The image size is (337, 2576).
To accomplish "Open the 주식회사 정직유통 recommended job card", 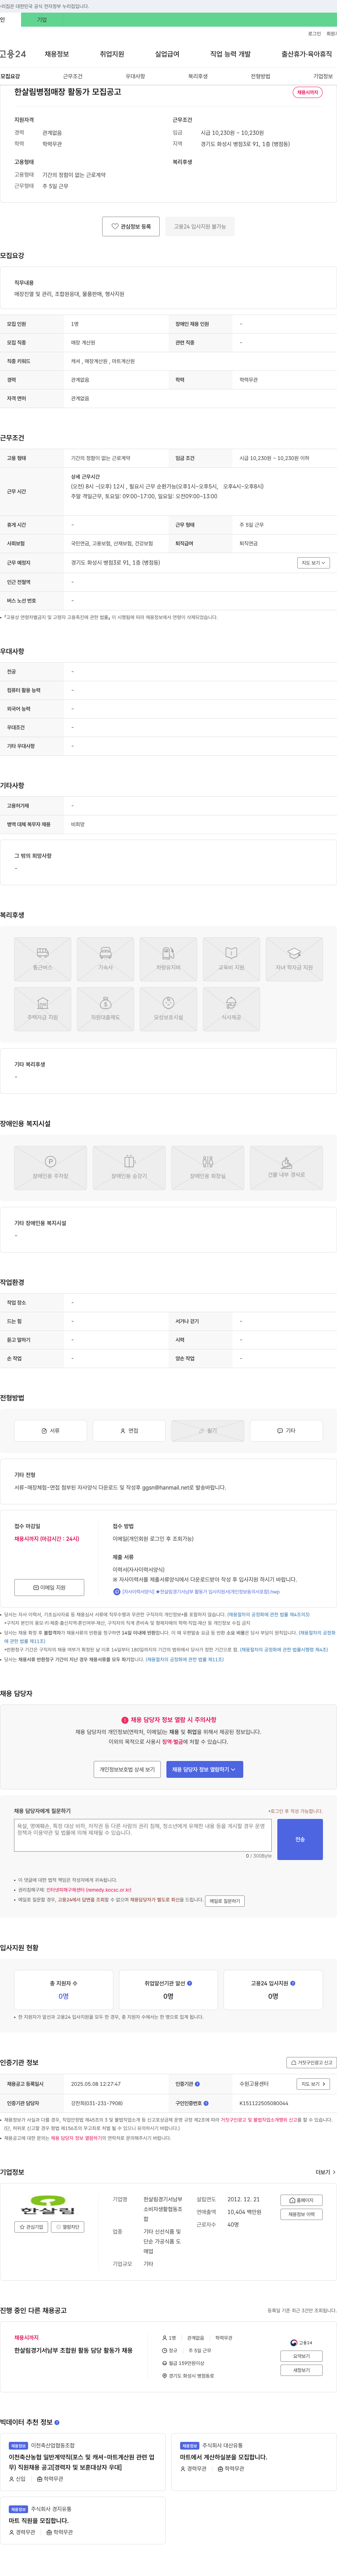I will 83,2521.
